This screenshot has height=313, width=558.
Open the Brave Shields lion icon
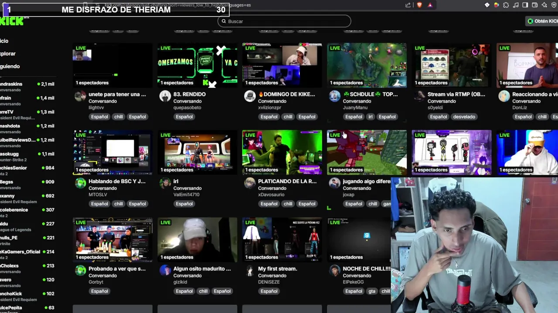coord(419,5)
